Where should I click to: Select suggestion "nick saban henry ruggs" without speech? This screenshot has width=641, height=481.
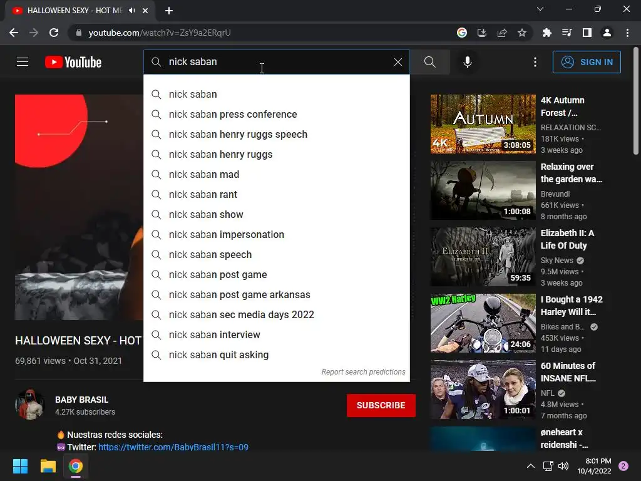tap(276, 154)
